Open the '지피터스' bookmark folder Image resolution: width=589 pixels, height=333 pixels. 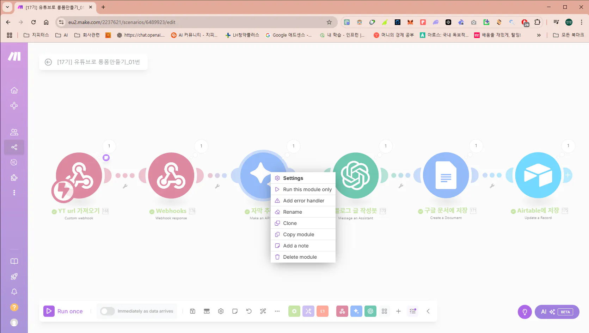coord(36,35)
